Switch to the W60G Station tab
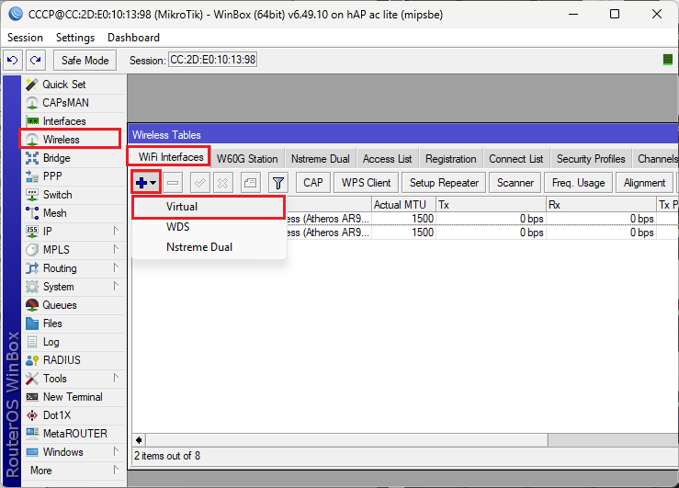The image size is (679, 488). click(247, 159)
